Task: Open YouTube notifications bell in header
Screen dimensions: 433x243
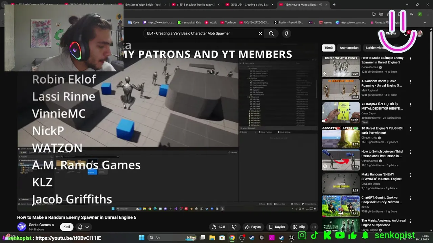Action: tap(407, 33)
